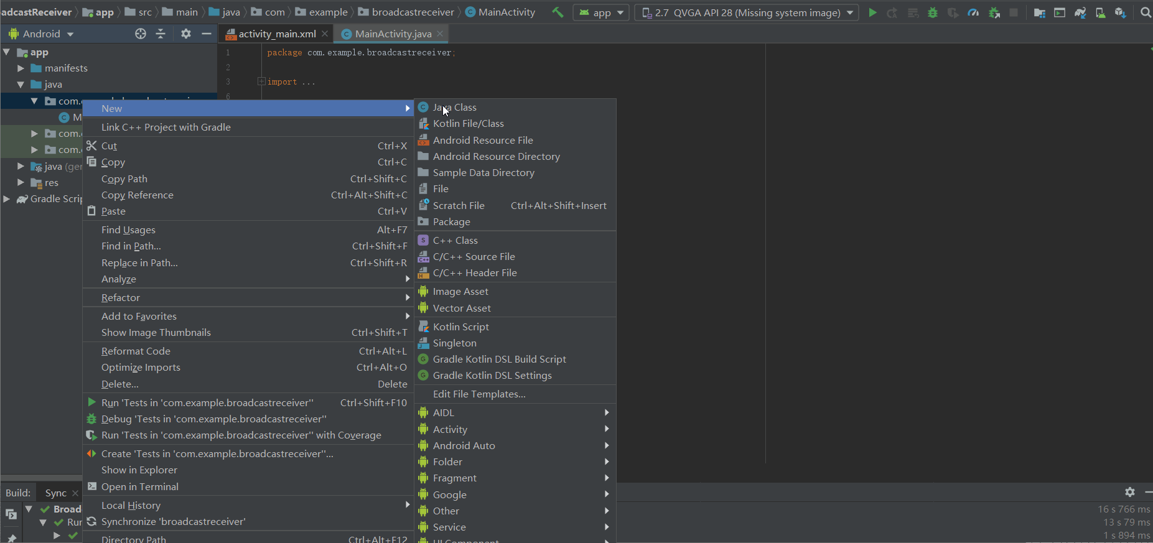Open the Refactor submenu
1153x543 pixels.
click(248, 297)
